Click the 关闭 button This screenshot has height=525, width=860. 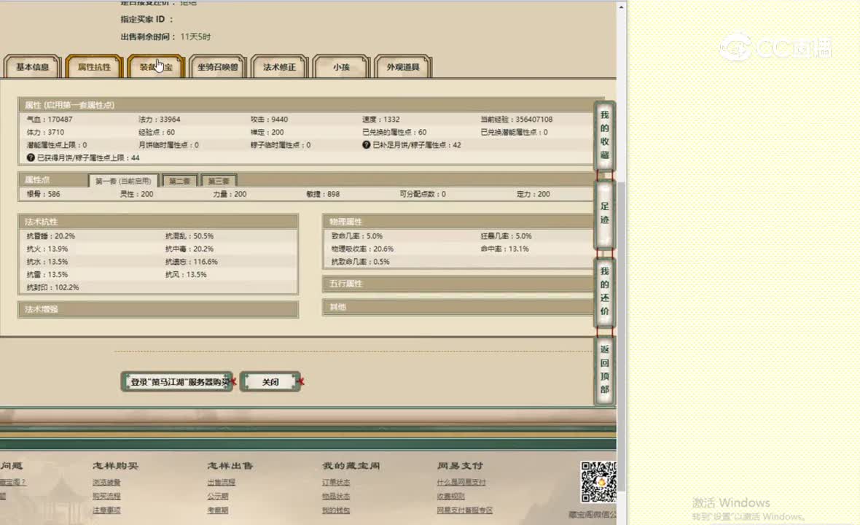[270, 382]
